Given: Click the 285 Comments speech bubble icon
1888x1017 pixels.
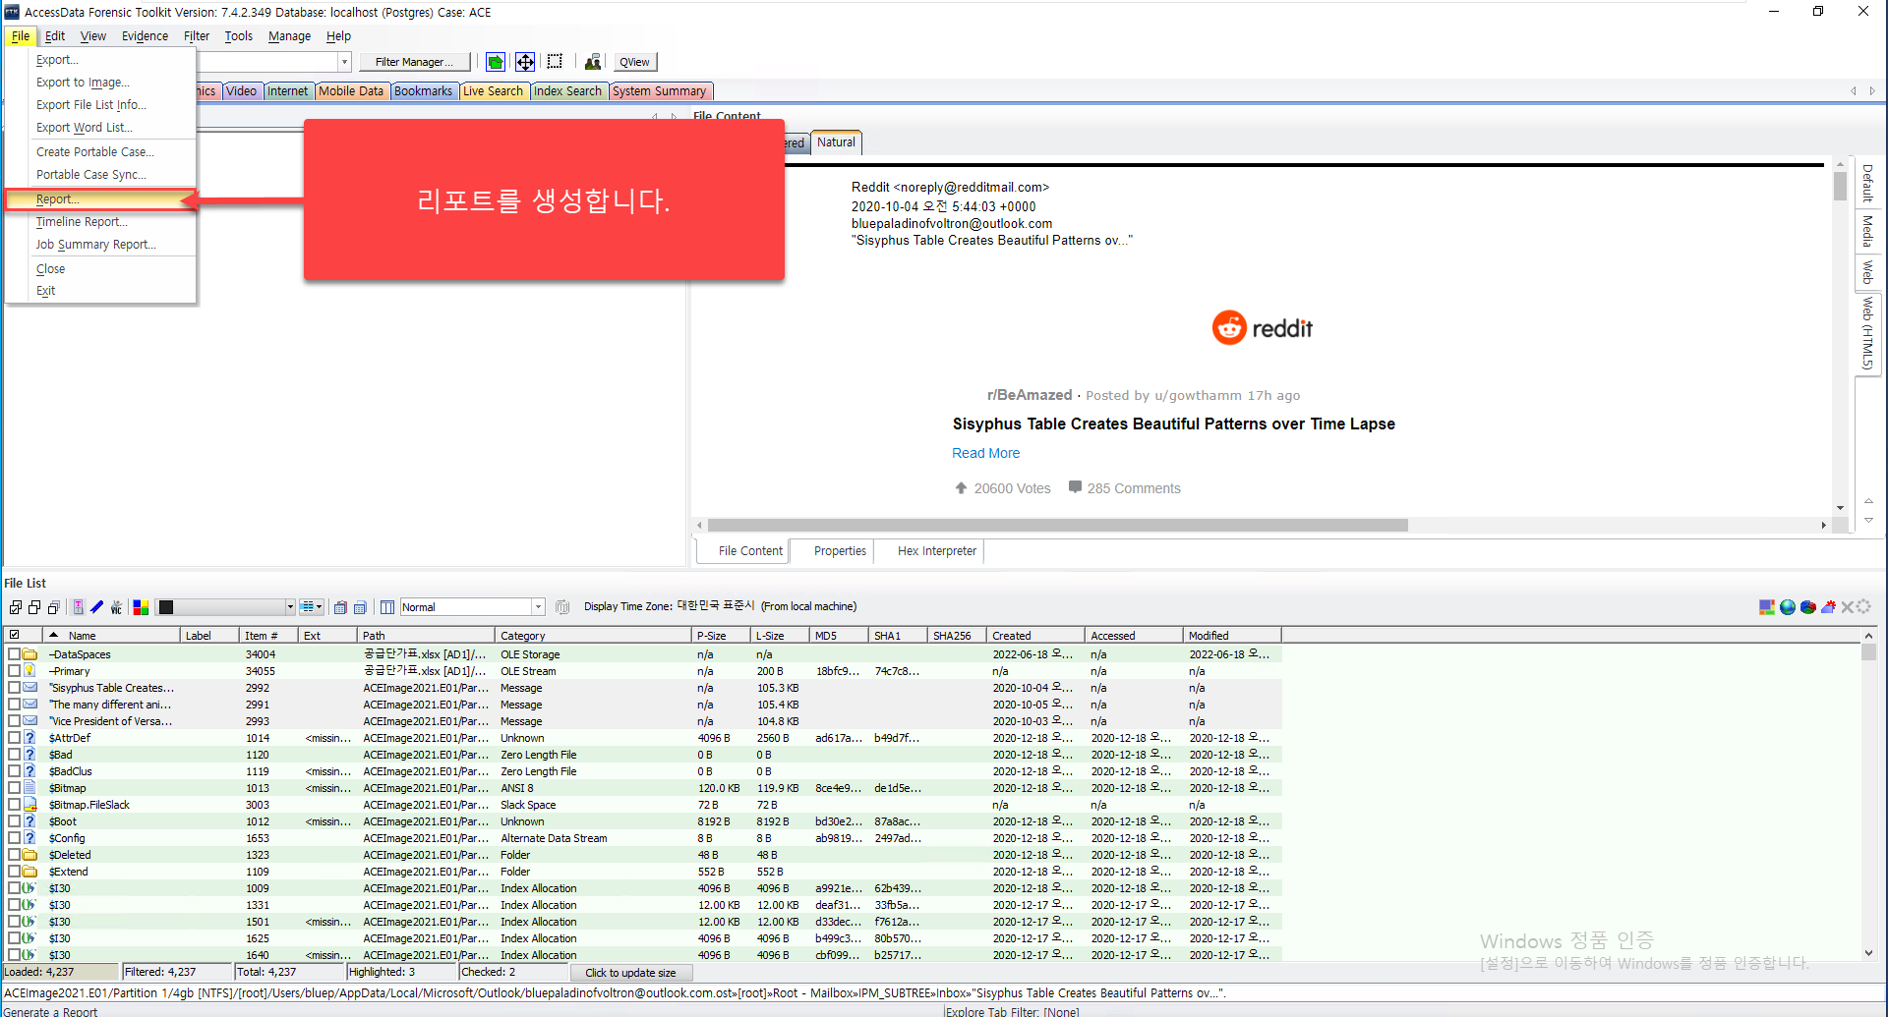Looking at the screenshot, I should 1075,486.
